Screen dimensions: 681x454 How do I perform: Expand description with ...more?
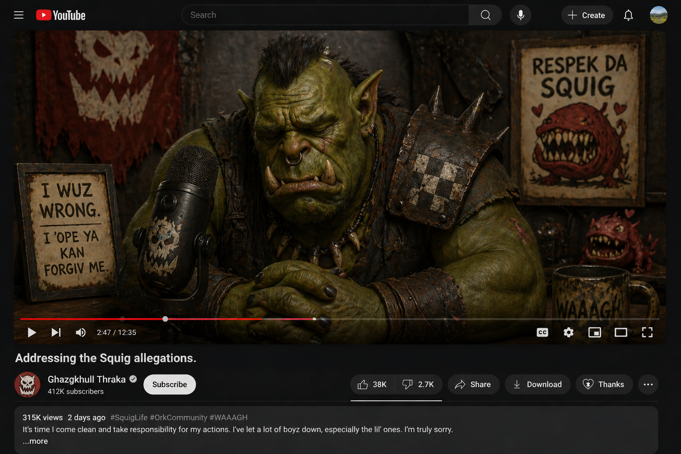click(x=35, y=441)
